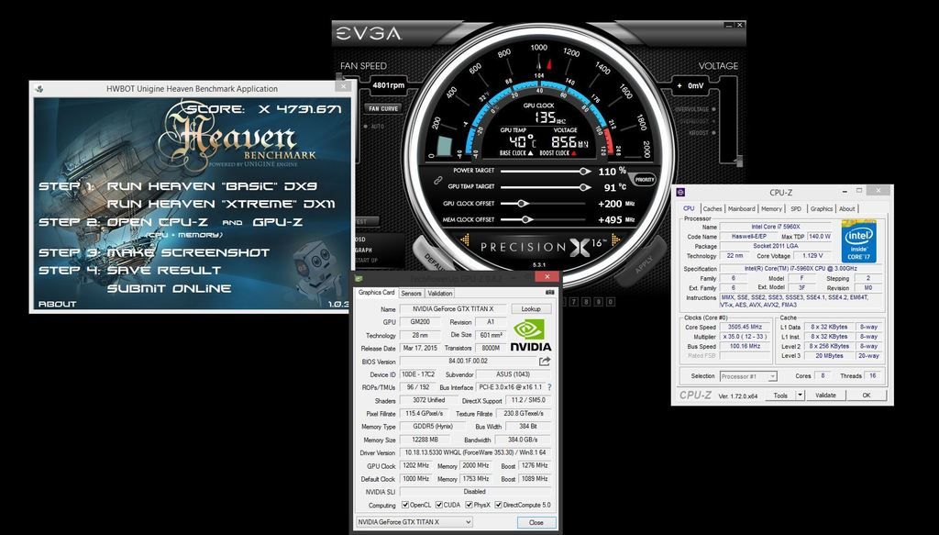Image resolution: width=939 pixels, height=535 pixels.
Task: Minimize the EVGA Precision X window
Action: 729,25
